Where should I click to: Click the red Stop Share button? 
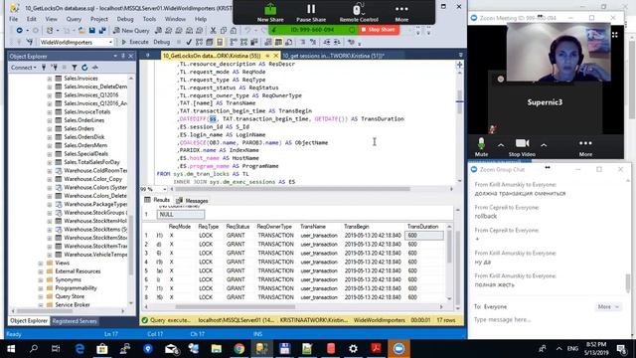pos(378,30)
